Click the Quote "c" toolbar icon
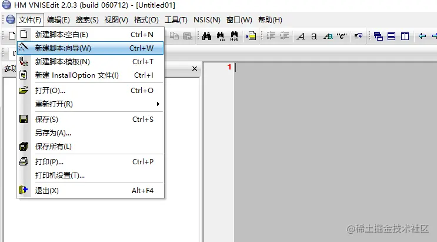437x242 pixels. click(x=342, y=36)
